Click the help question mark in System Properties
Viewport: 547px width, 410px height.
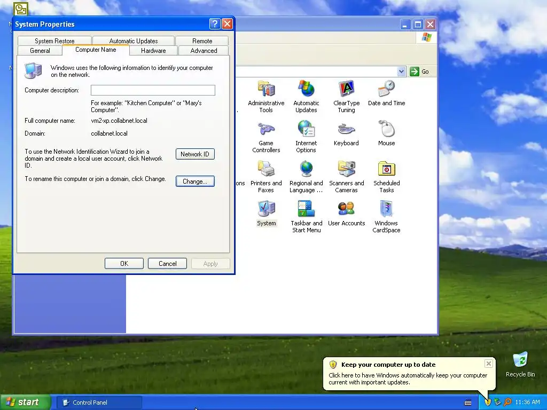215,24
